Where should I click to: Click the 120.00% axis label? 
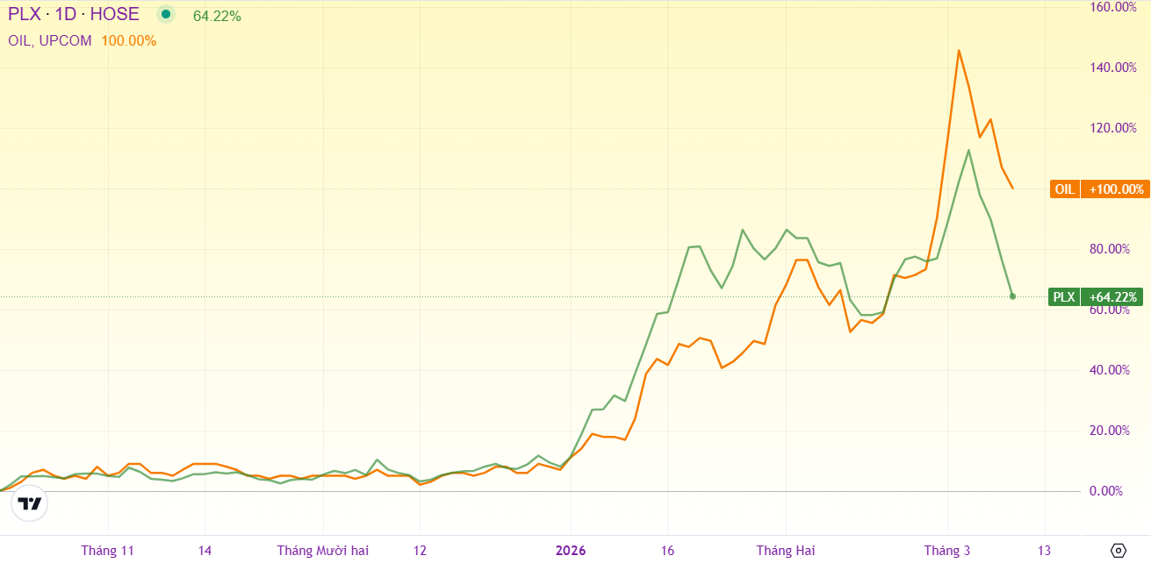(x=1112, y=128)
